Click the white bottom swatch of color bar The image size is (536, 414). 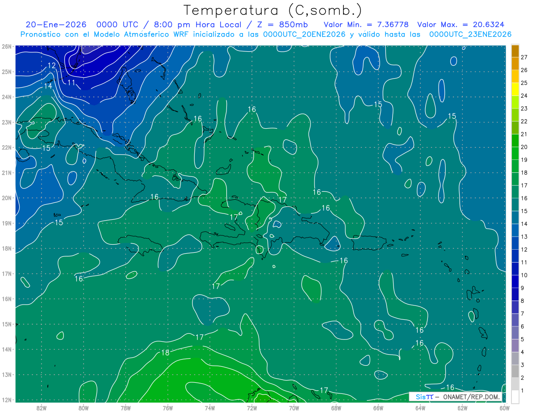coord(515,396)
